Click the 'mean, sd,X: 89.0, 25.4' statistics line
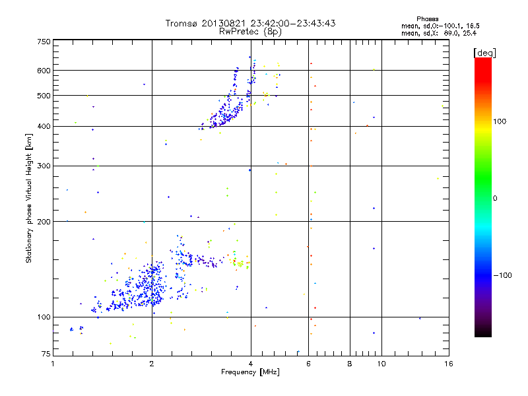Image resolution: width=528 pixels, height=396 pixels. click(x=439, y=33)
